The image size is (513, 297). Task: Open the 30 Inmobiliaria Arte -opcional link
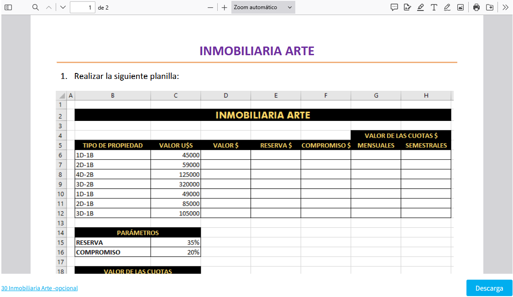click(39, 288)
